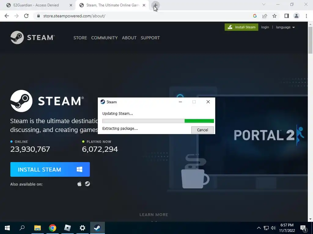The width and height of the screenshot is (313, 234).
Task: Open the notification center icon
Action: click(x=304, y=228)
